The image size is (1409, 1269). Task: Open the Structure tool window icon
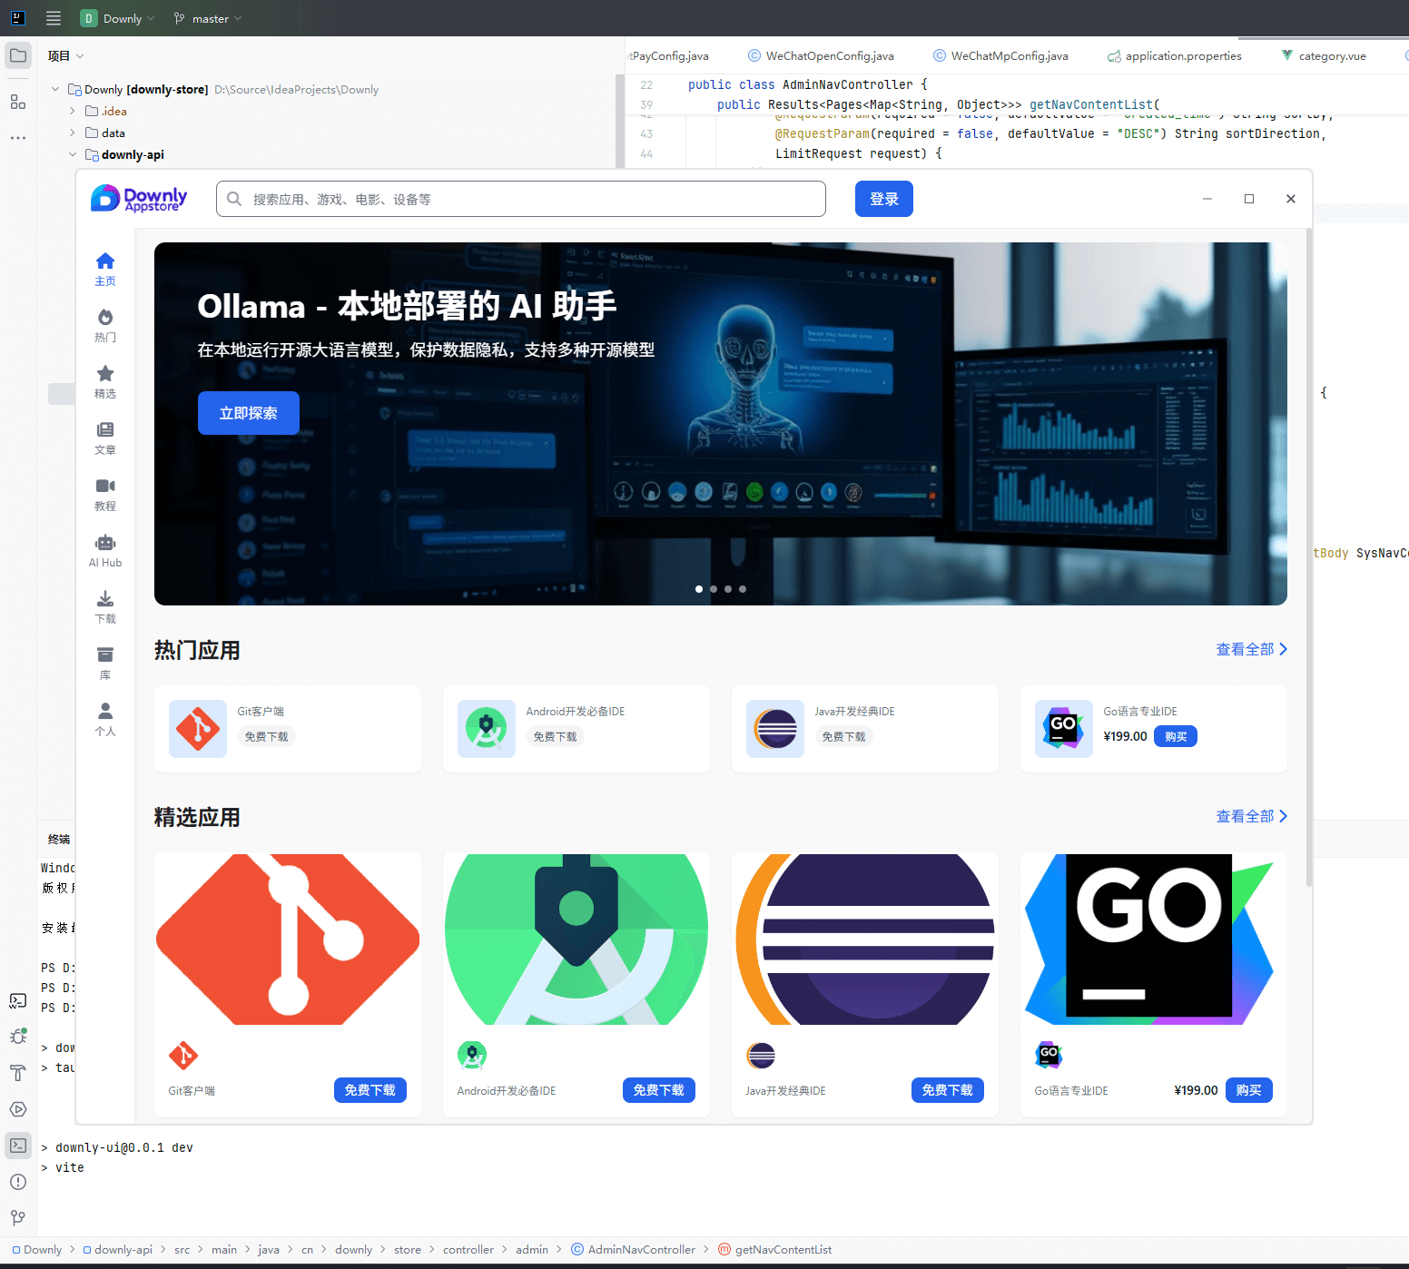(x=18, y=102)
